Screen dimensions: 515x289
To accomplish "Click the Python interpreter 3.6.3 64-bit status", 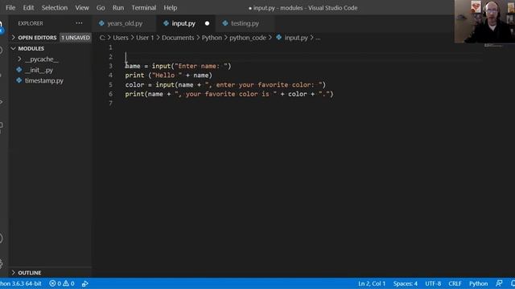I will point(20,283).
